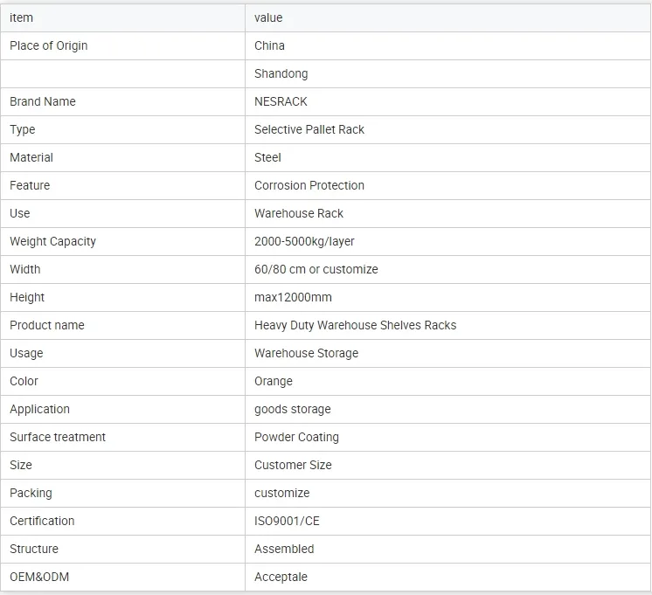Select the 'NESRACK' brand name value
The width and height of the screenshot is (652, 595).
click(281, 101)
